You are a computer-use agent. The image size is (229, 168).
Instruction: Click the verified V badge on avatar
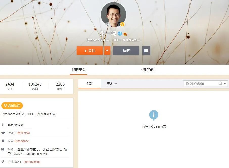(122, 24)
